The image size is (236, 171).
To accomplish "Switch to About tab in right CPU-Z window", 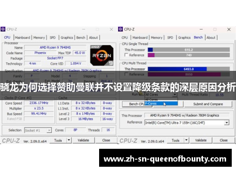I will click(211, 38).
